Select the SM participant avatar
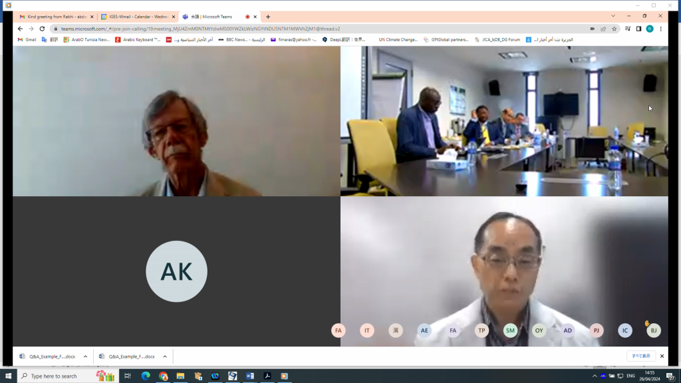This screenshot has height=383, width=681. [x=510, y=330]
